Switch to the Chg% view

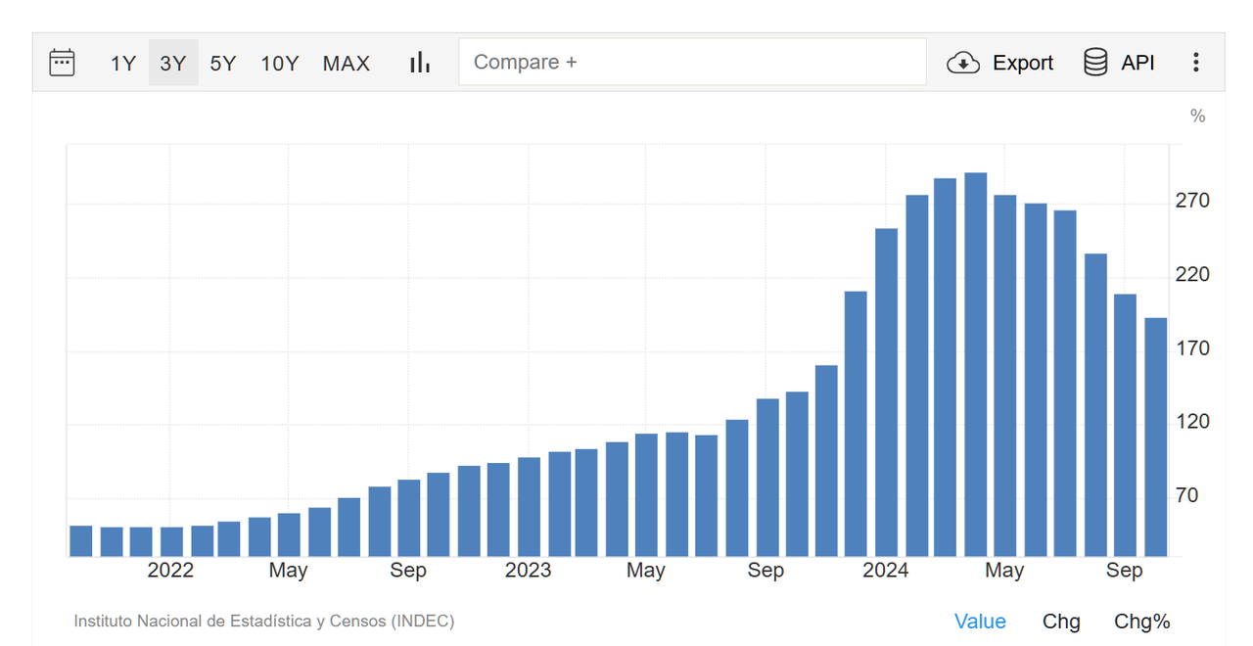point(1142,622)
